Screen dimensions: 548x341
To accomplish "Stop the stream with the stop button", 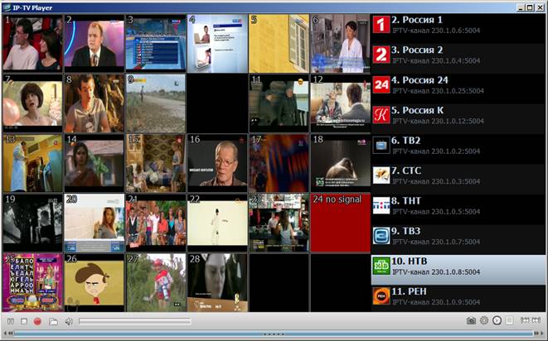I will tap(24, 321).
